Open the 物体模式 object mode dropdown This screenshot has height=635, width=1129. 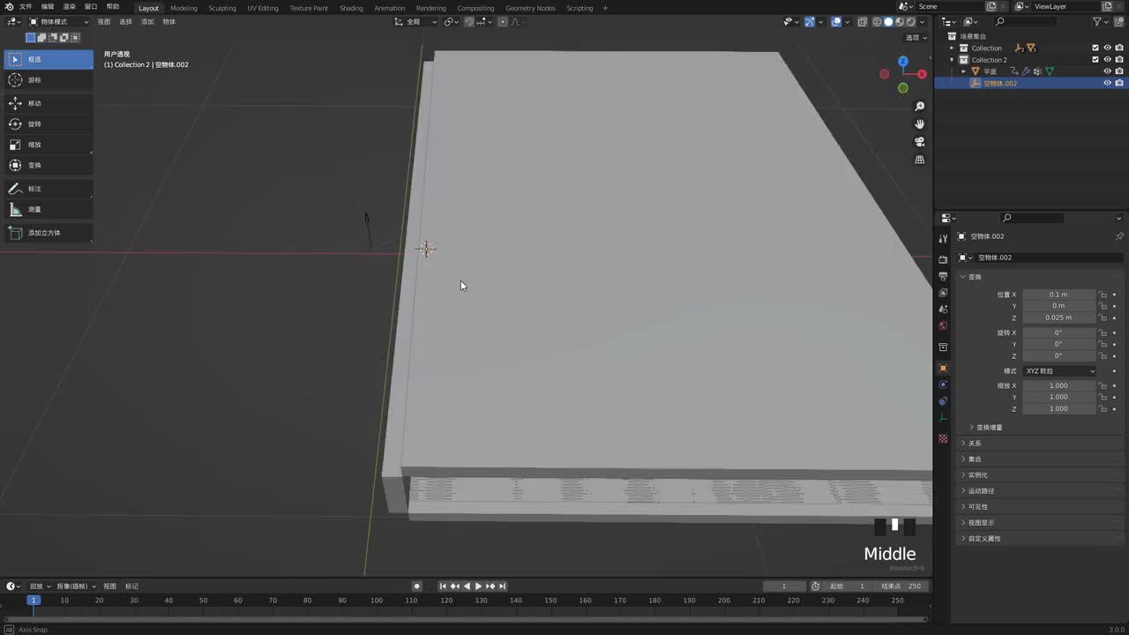[59, 22]
